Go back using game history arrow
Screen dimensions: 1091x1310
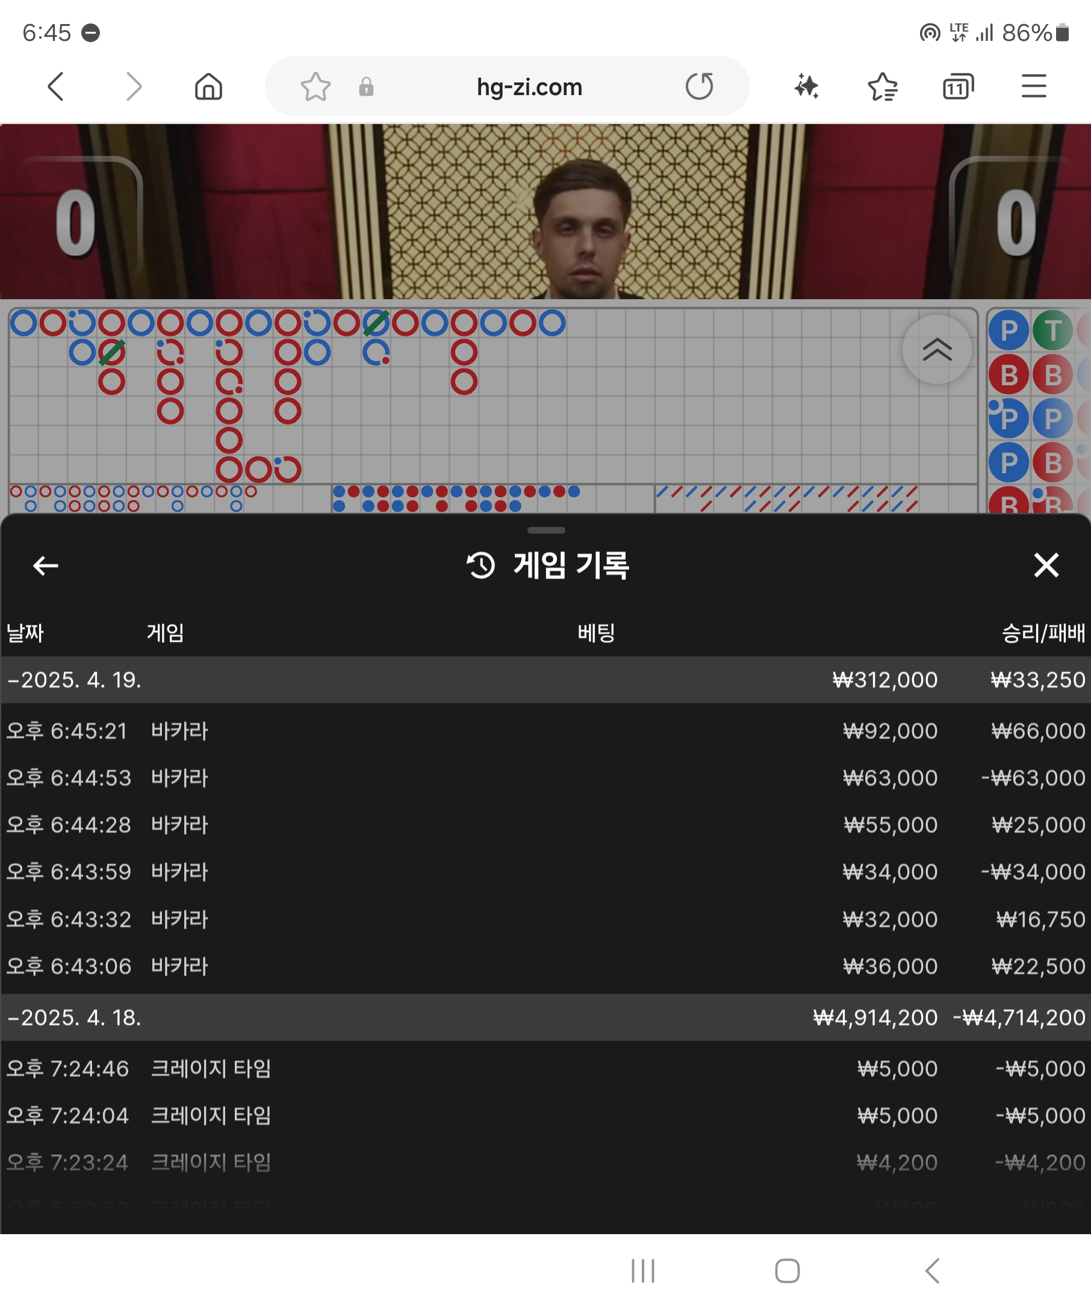[x=46, y=565]
